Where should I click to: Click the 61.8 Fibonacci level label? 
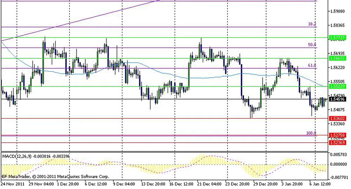coord(312,66)
